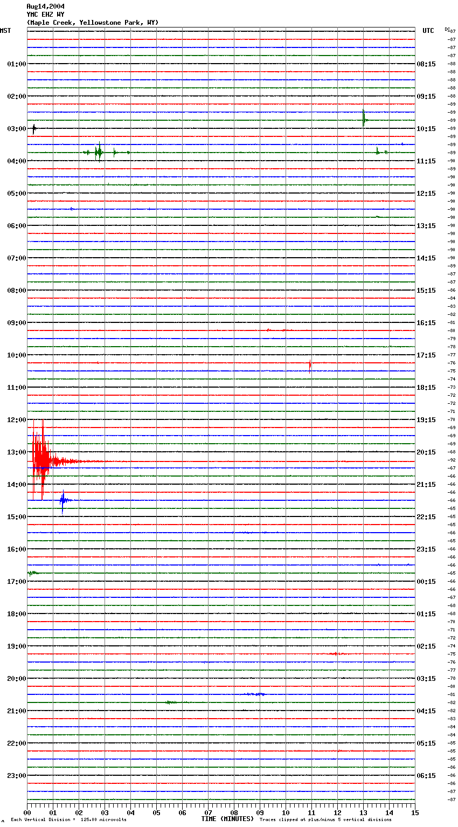The image size is (458, 827).
Task: Click the 01:15 UTC time label
Action: coord(426,614)
